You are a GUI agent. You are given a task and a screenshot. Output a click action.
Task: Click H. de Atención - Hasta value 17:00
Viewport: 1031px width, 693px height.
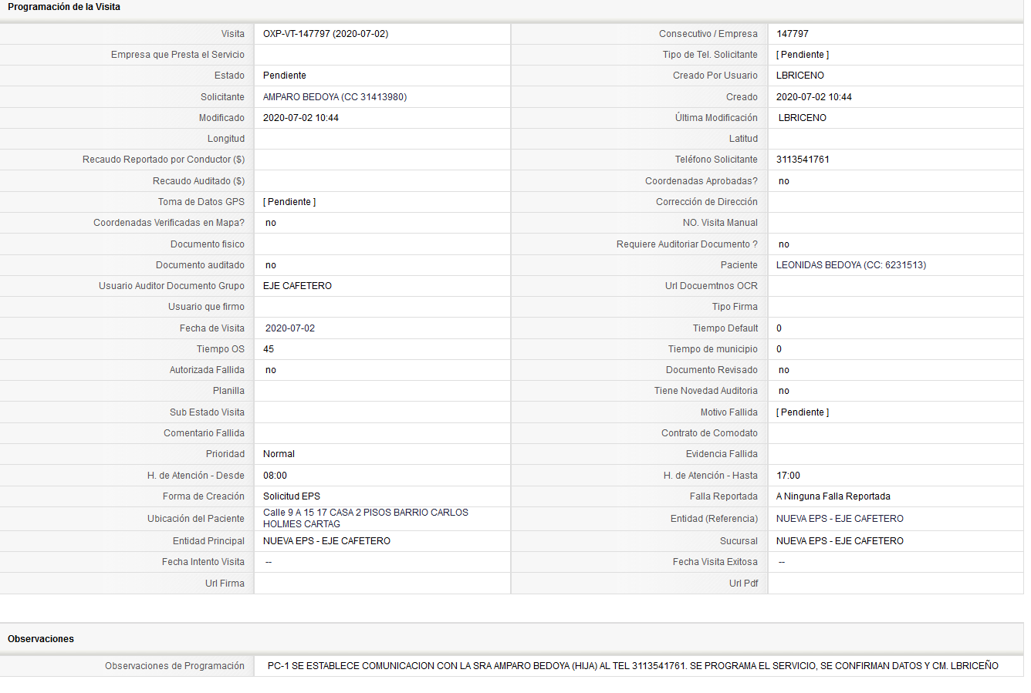tap(789, 476)
